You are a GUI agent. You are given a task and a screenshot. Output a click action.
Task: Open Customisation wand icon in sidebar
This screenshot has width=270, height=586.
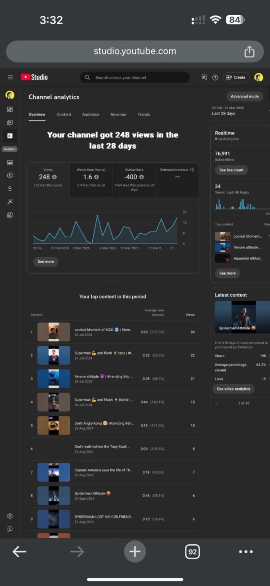click(10, 202)
